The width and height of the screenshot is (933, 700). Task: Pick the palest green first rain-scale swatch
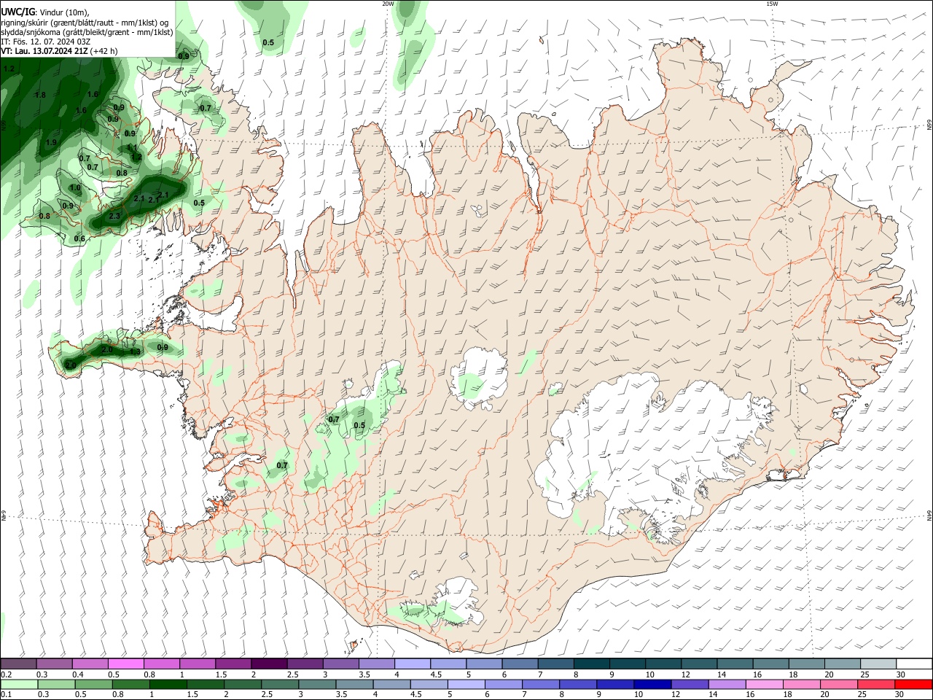[x=19, y=684]
